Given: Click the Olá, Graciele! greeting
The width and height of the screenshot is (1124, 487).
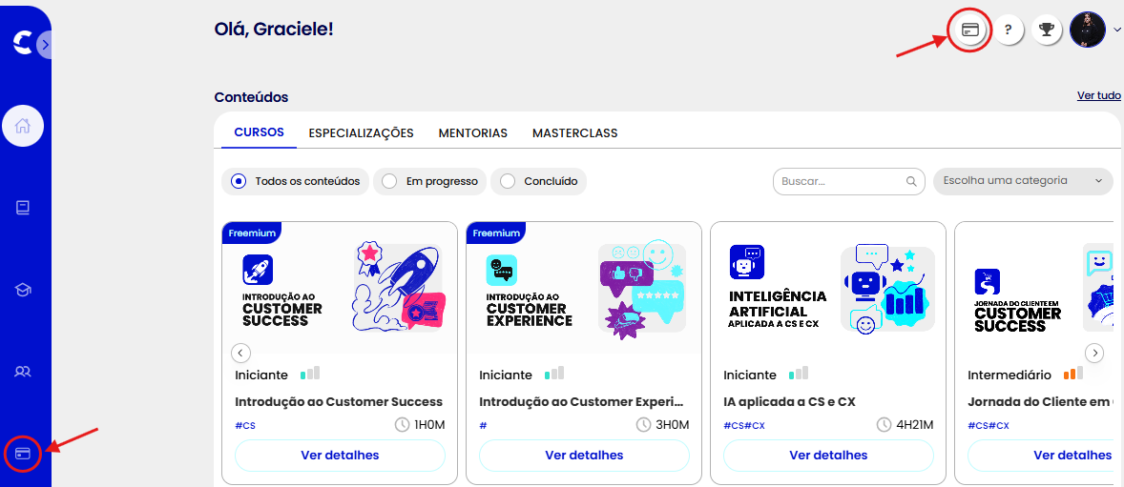Looking at the screenshot, I should (x=274, y=30).
